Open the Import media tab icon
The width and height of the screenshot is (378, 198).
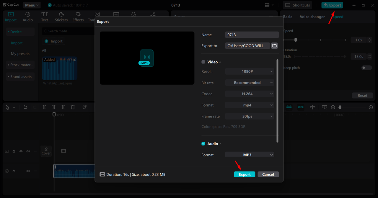coord(11,14)
